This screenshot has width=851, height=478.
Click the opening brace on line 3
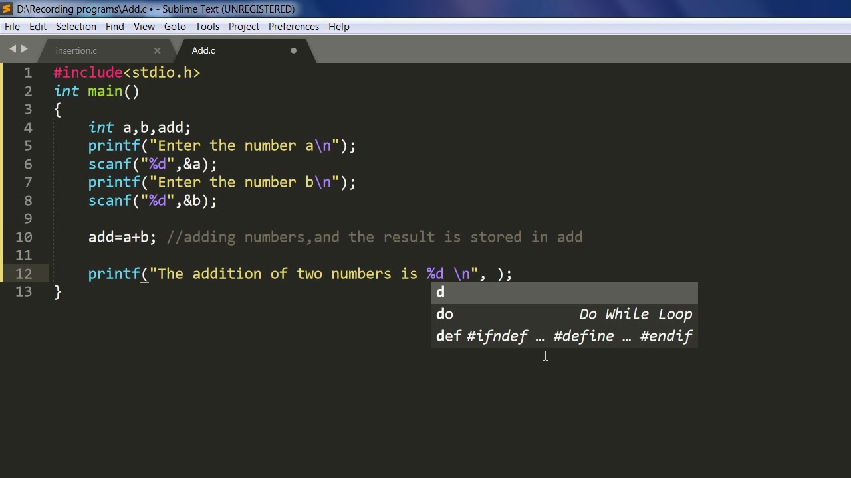tap(58, 110)
